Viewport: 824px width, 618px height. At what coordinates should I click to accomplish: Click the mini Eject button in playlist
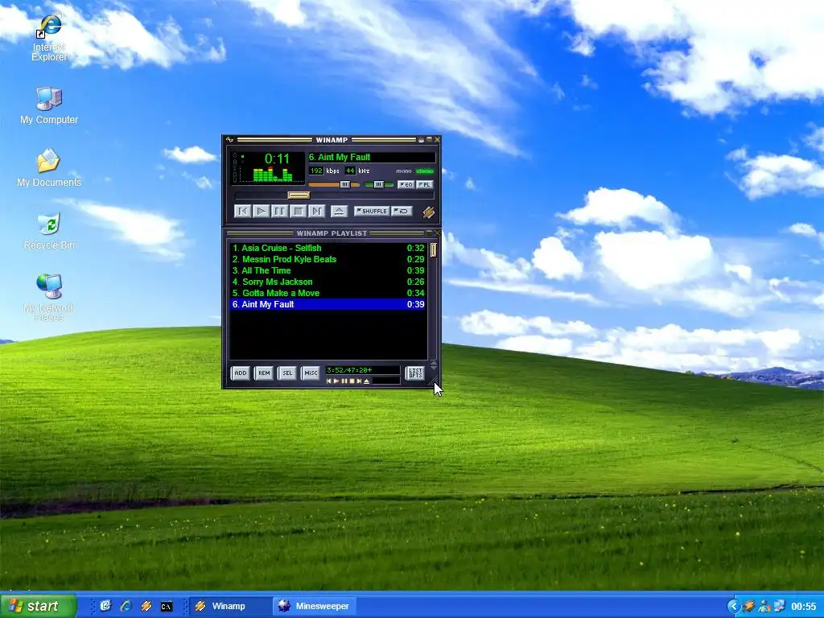(x=367, y=381)
